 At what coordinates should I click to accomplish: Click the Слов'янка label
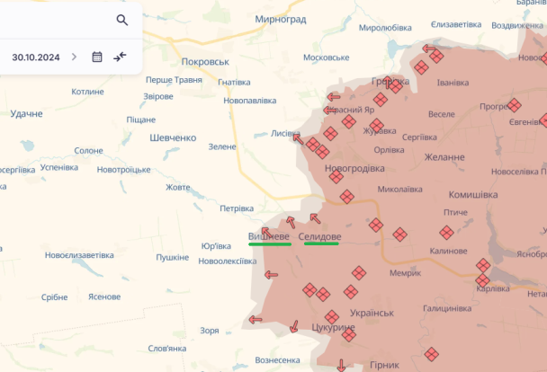click(x=167, y=349)
